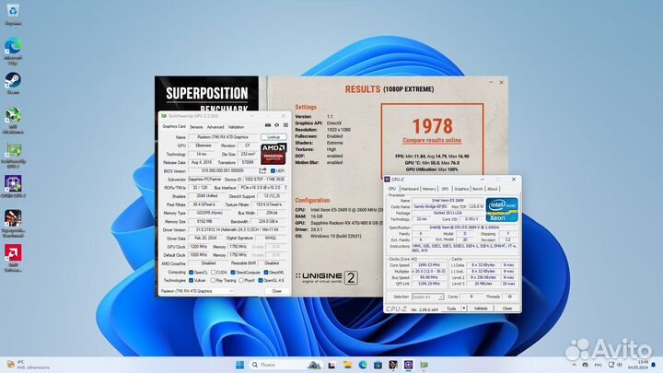Open the Memory tab in CPU-Z
The image size is (663, 373).
[x=429, y=189]
